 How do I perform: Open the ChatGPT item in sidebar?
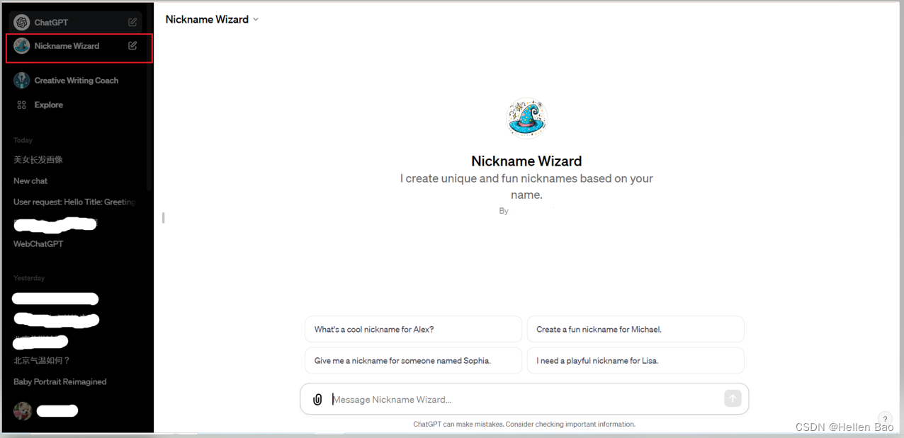(76, 23)
